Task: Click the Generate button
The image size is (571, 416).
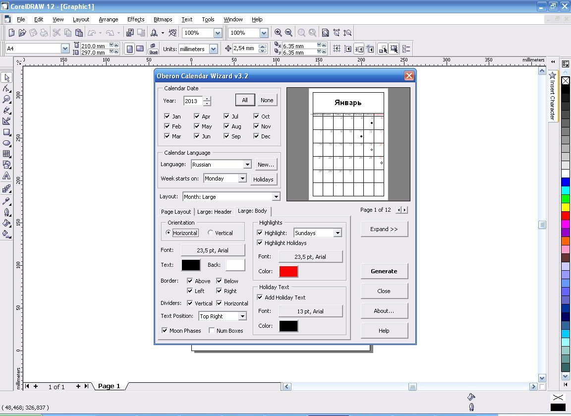Action: click(384, 271)
